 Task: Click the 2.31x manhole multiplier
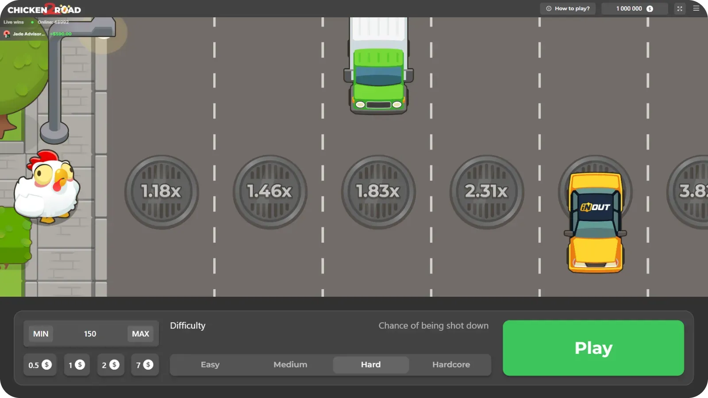tap(487, 191)
